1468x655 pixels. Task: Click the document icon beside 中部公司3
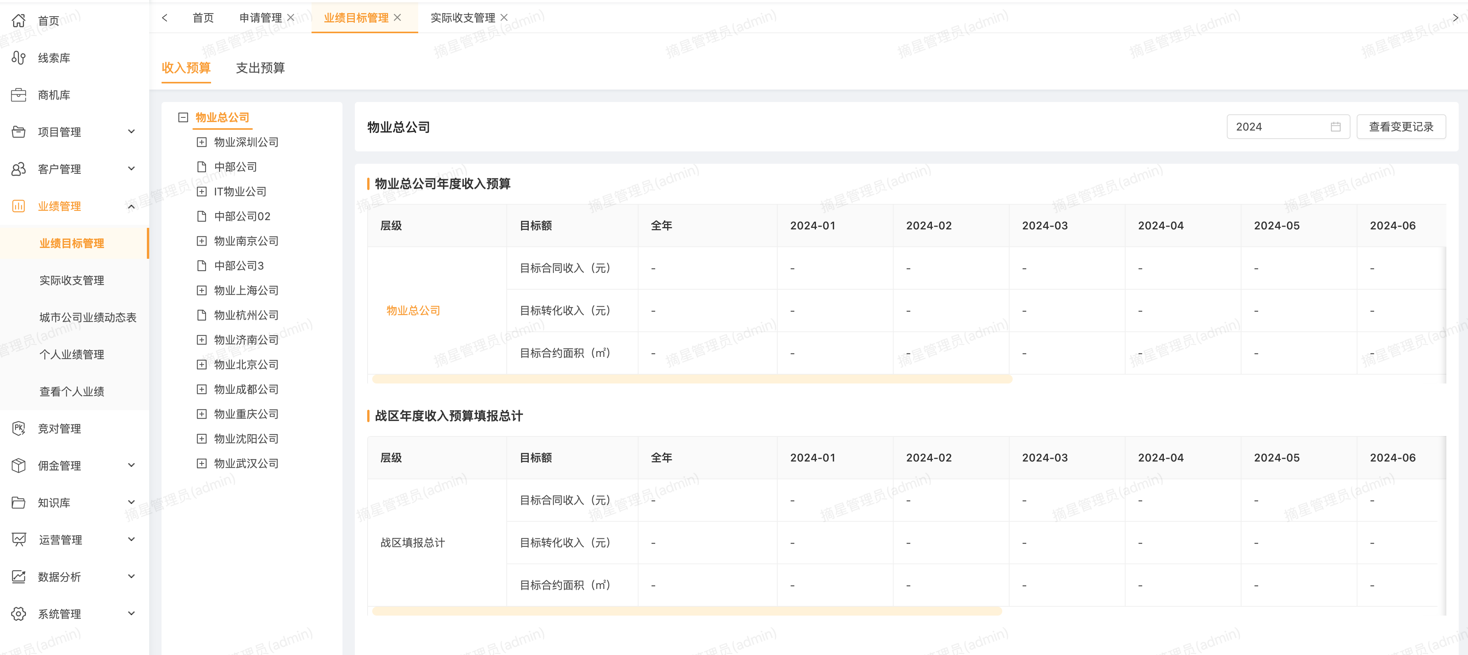(x=201, y=265)
